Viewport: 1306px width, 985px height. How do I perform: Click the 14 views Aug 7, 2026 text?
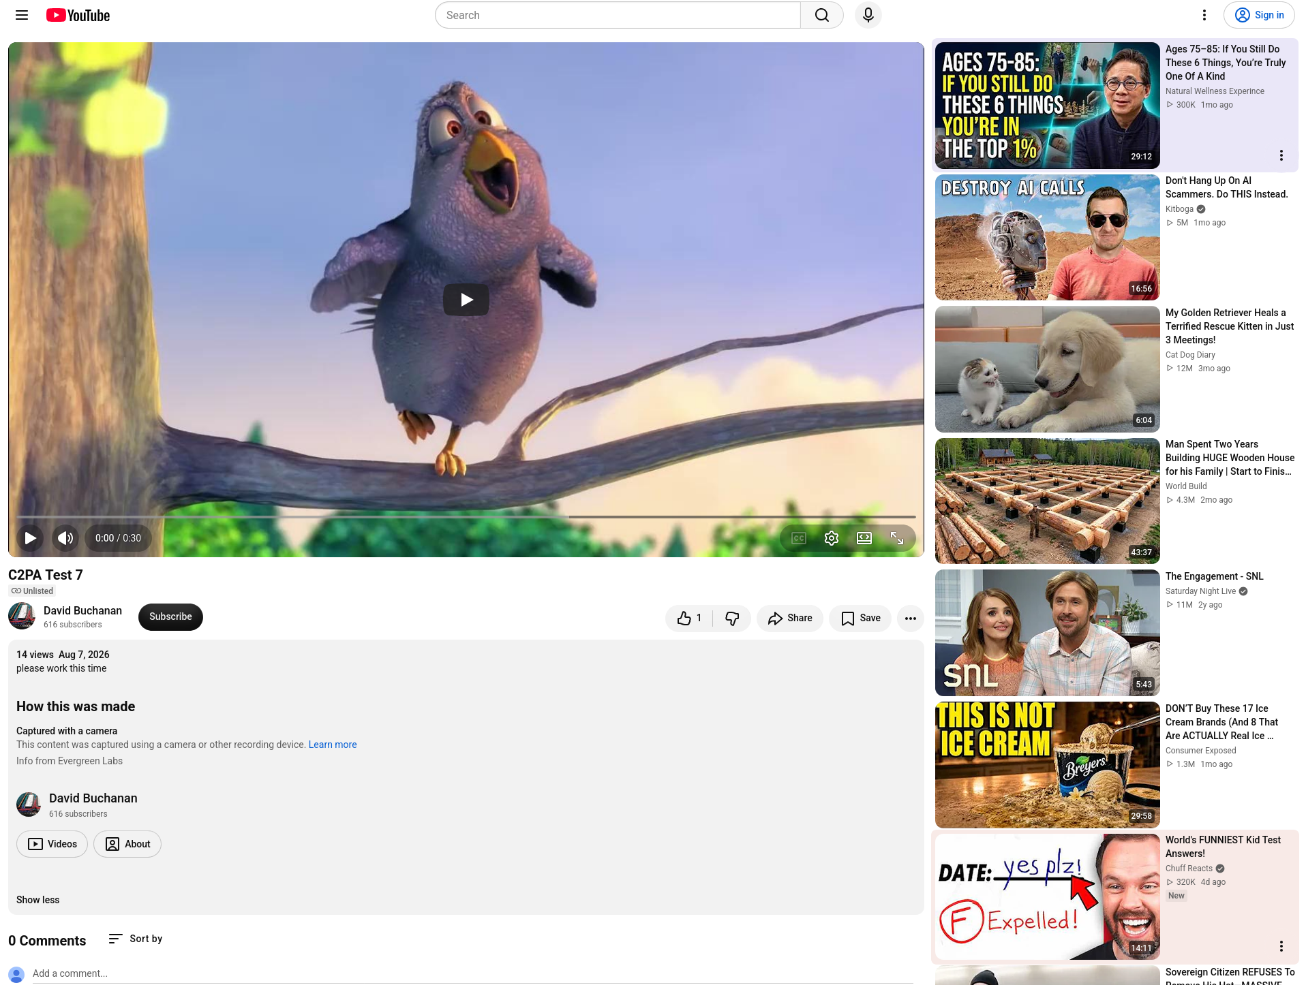pyautogui.click(x=63, y=655)
